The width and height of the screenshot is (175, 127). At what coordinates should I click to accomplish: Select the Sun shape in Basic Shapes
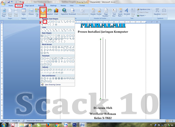[x=73, y=39]
